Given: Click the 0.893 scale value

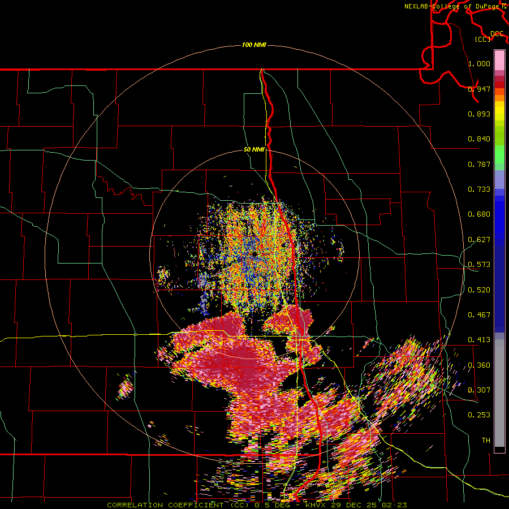Looking at the screenshot, I should (x=479, y=114).
